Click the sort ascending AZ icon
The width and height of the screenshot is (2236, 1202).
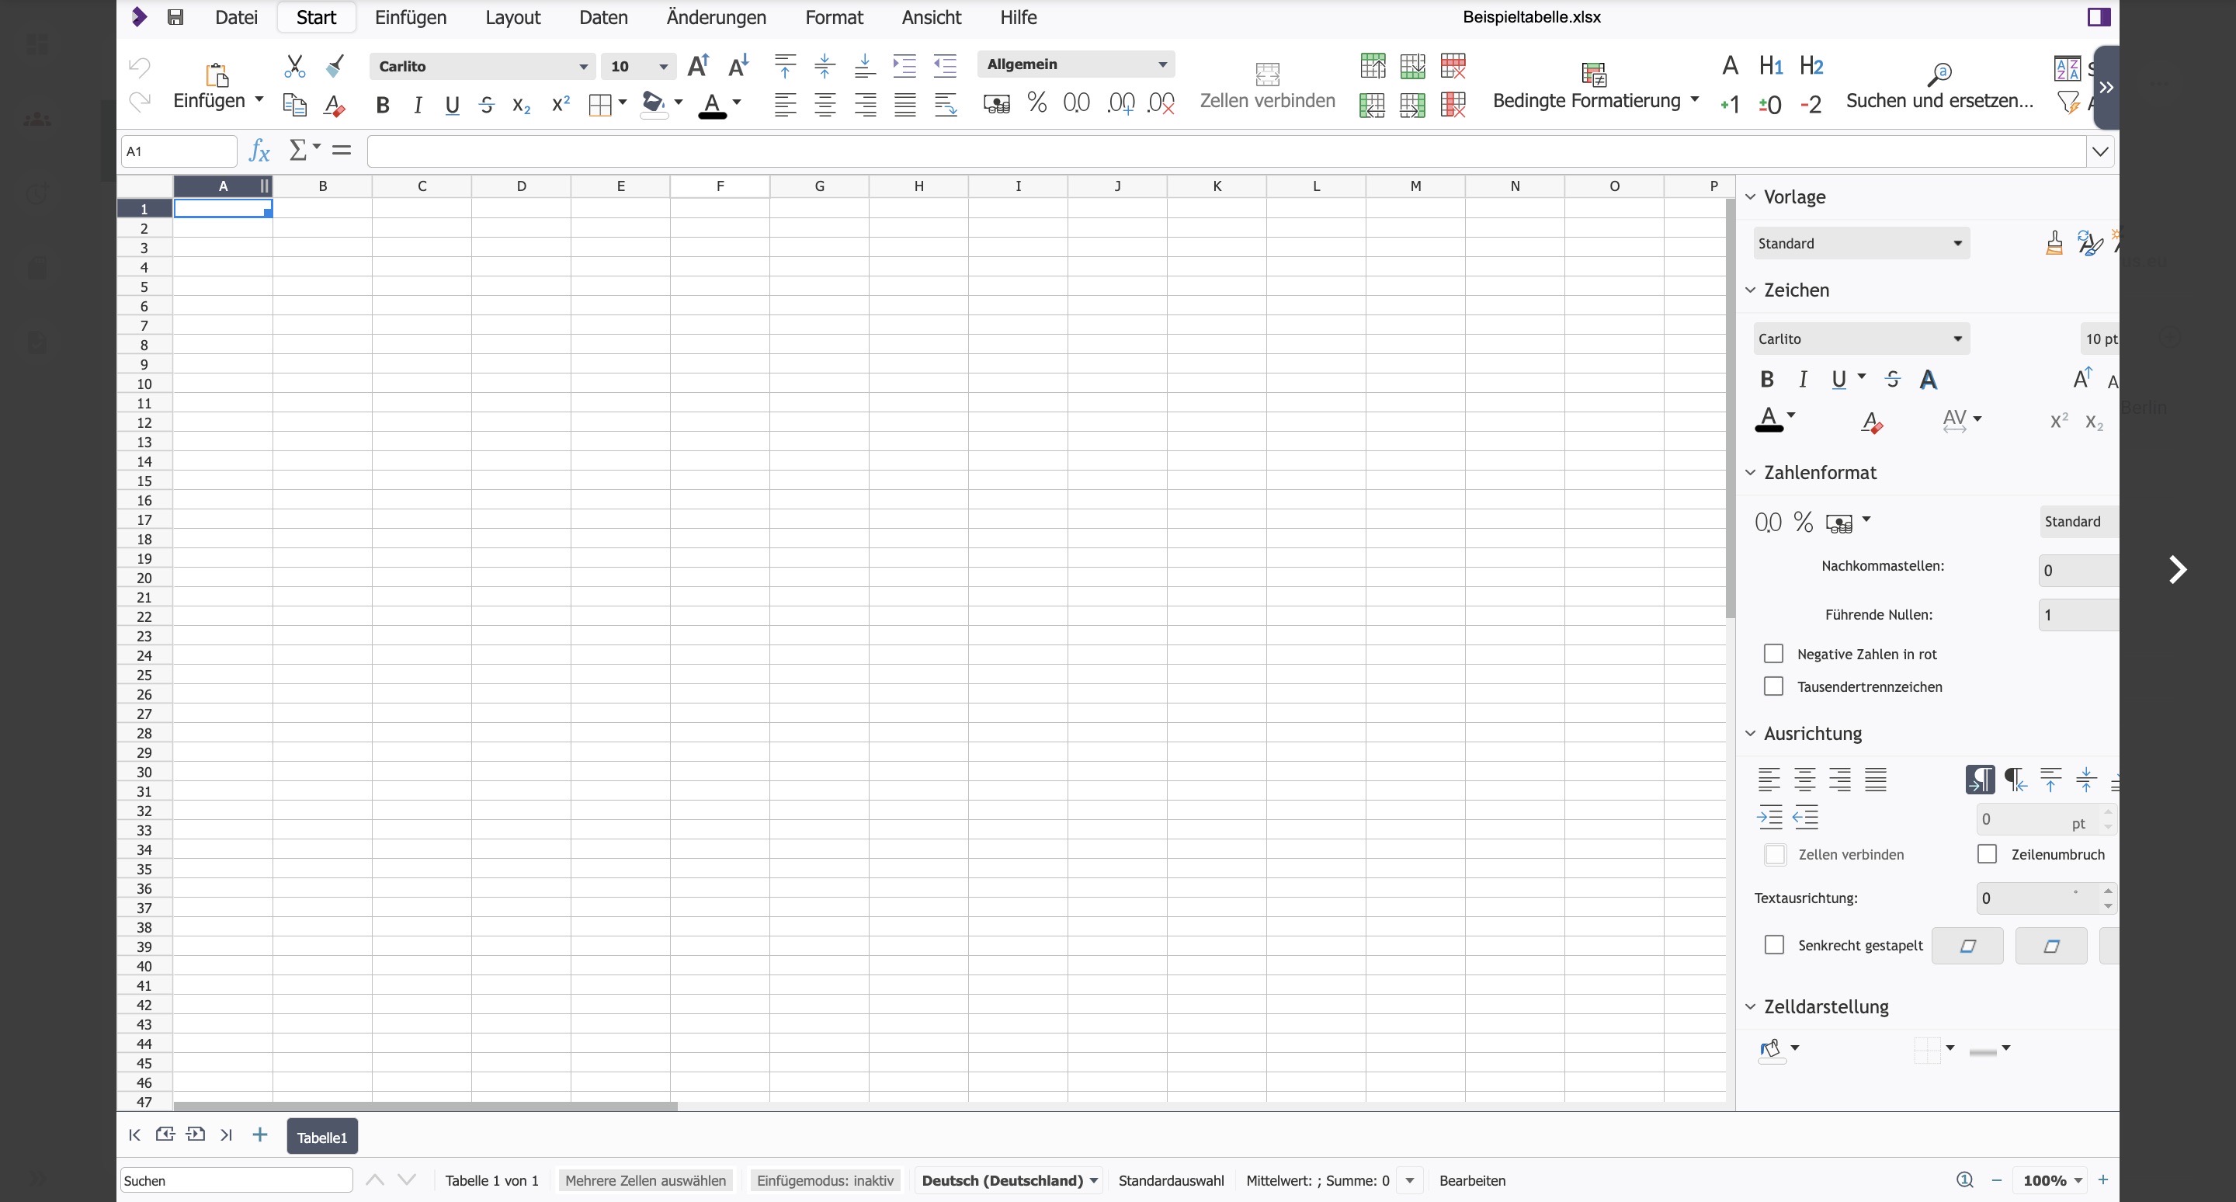[x=2067, y=68]
